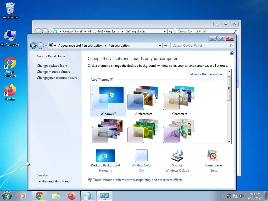The image size is (268, 201).
Task: Click Get more themes online
Action: (205, 74)
